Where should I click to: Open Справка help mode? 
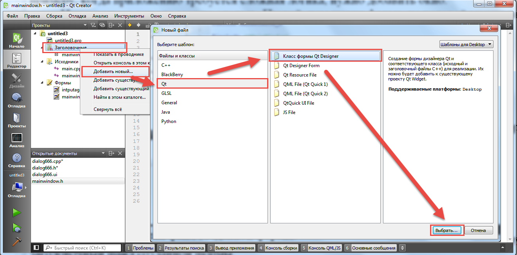(17, 160)
